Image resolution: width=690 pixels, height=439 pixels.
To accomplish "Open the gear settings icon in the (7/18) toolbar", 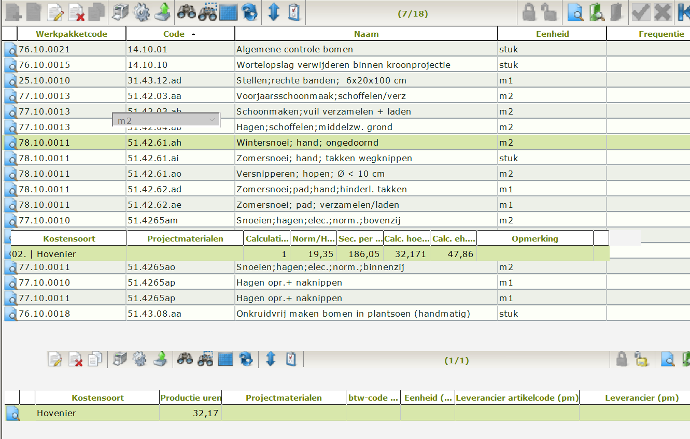I will tap(142, 12).
